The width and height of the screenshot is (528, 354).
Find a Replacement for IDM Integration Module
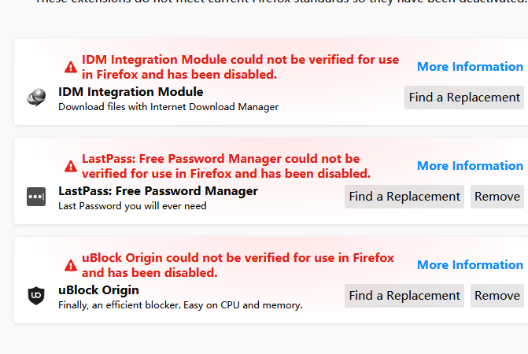(464, 98)
